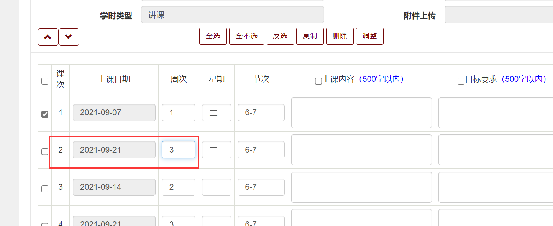Click the 删除 button
The image size is (553, 226).
[340, 36]
